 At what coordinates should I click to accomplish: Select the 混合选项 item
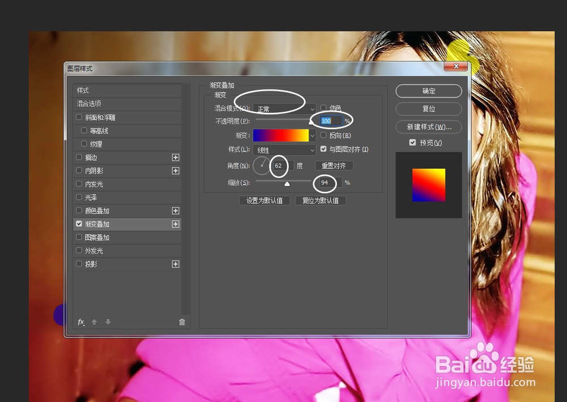pos(127,104)
